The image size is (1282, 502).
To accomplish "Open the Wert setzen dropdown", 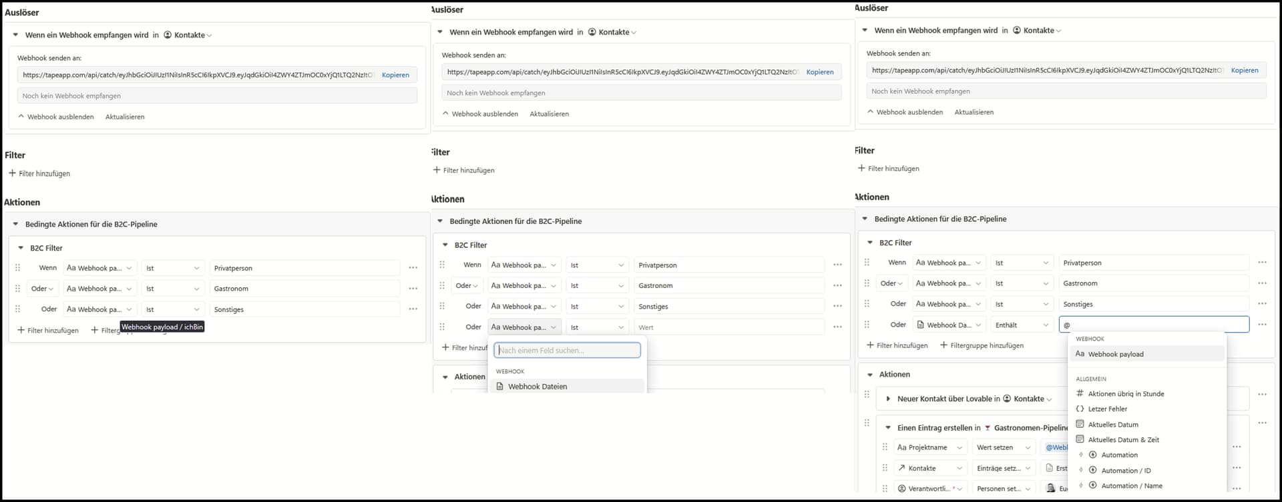I will [1004, 447].
